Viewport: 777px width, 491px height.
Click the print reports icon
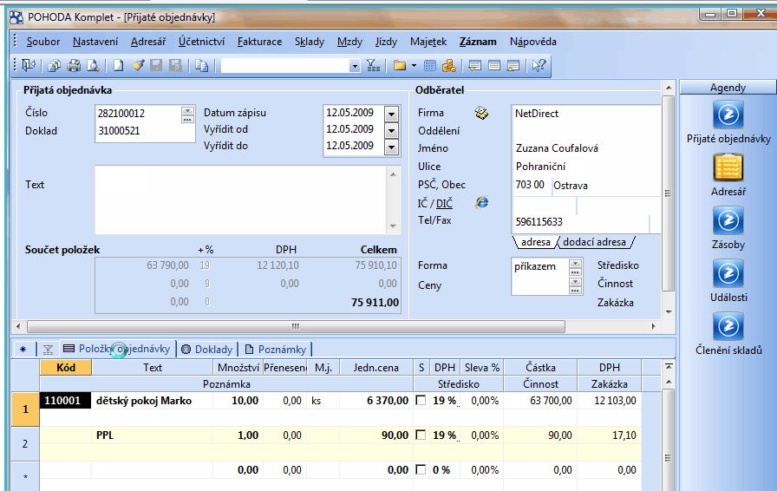click(54, 65)
